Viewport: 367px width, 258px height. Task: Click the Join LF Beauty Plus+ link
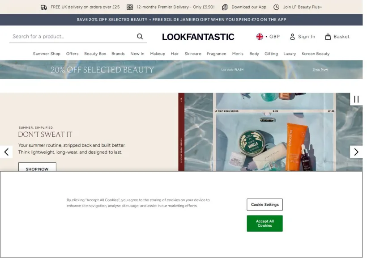[x=303, y=7]
